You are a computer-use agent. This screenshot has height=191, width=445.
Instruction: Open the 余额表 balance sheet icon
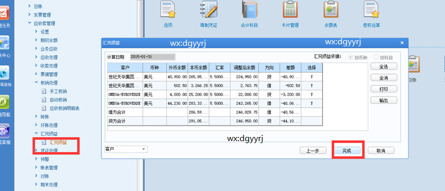click(331, 10)
